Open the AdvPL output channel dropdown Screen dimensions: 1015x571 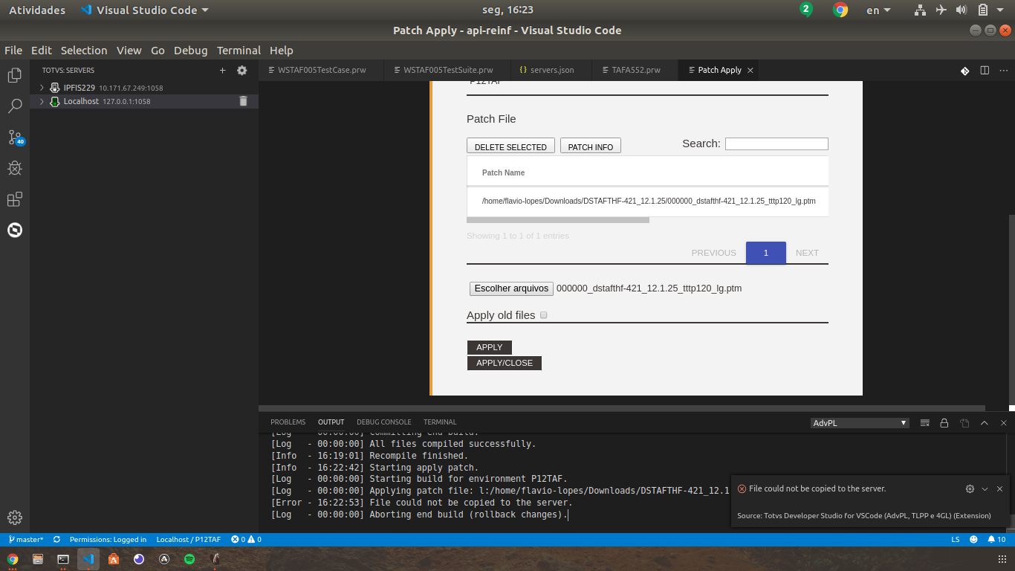(x=860, y=423)
